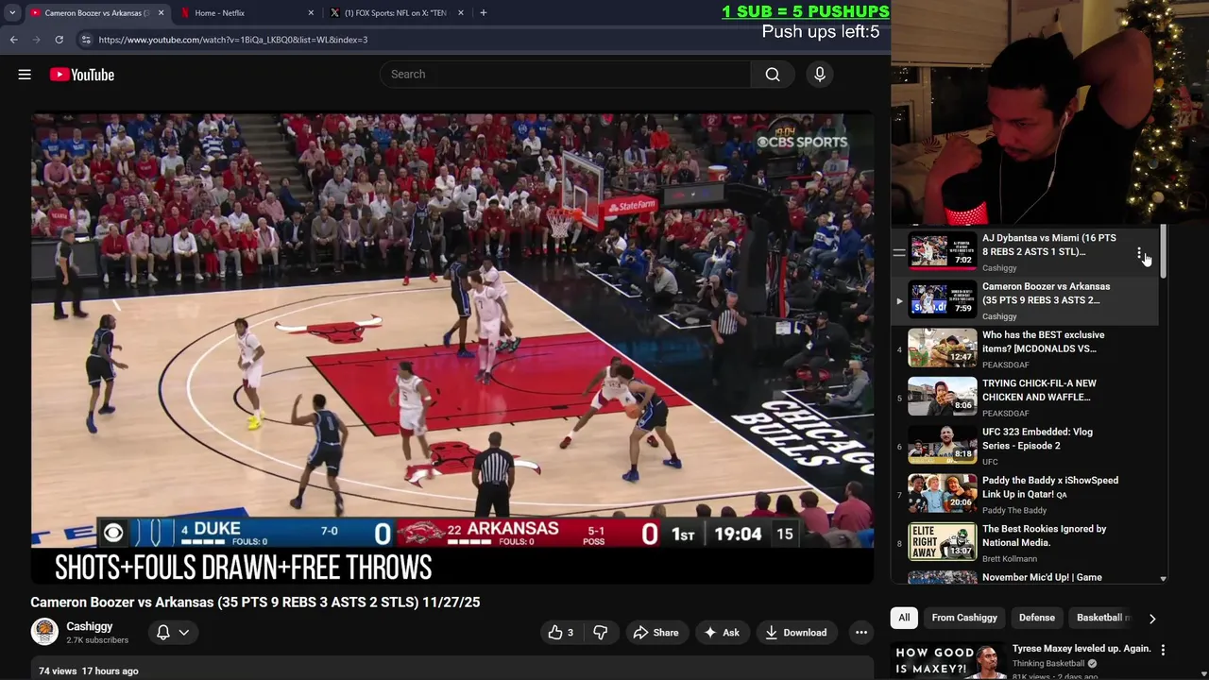Go back in browser history
Screen dimensions: 1209x680
tap(13, 40)
